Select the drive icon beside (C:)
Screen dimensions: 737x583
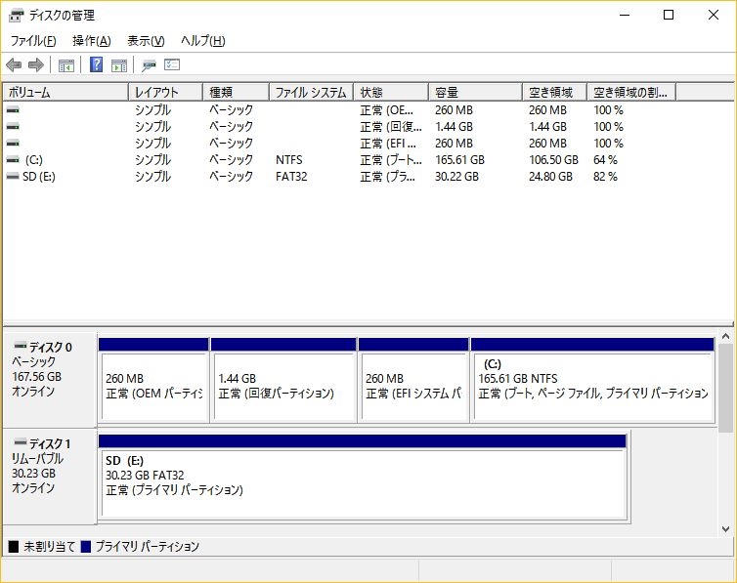tap(13, 159)
